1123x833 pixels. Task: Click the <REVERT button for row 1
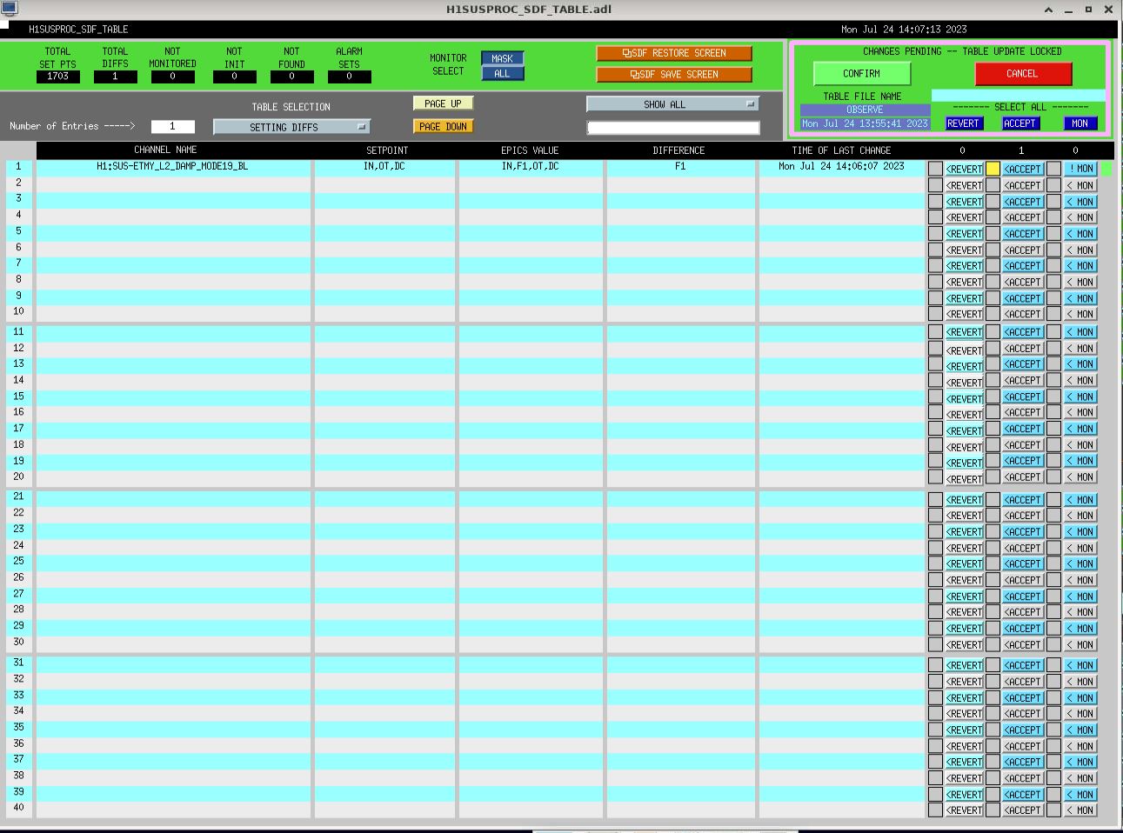964,169
